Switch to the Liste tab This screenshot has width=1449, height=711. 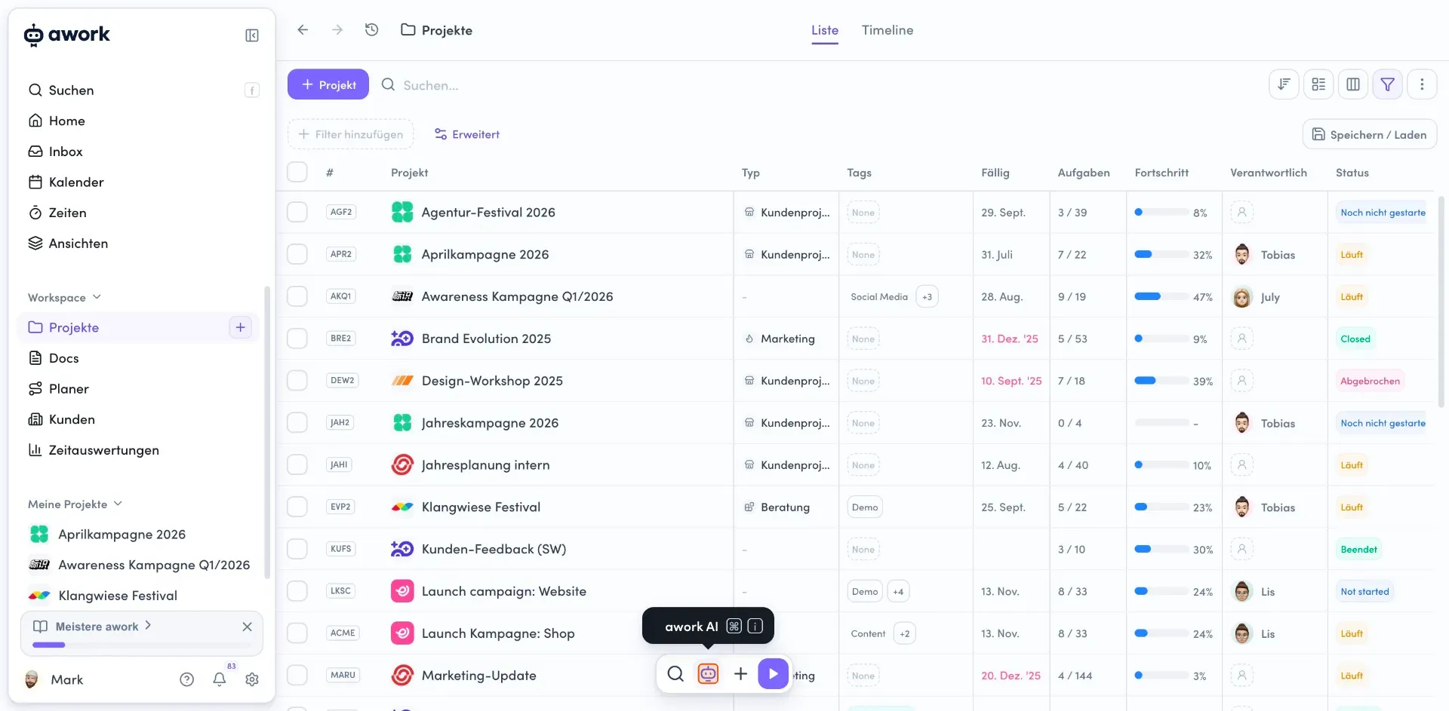pyautogui.click(x=825, y=30)
